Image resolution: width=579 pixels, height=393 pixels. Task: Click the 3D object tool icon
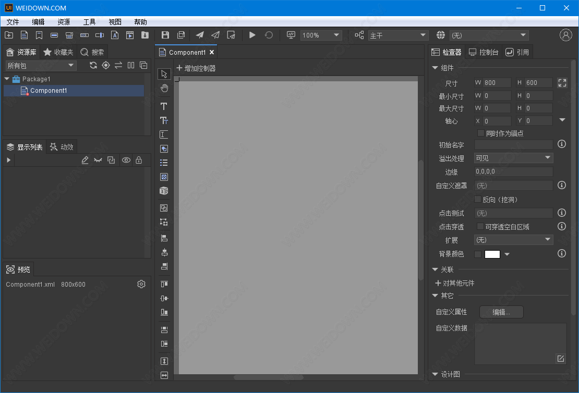click(x=164, y=191)
